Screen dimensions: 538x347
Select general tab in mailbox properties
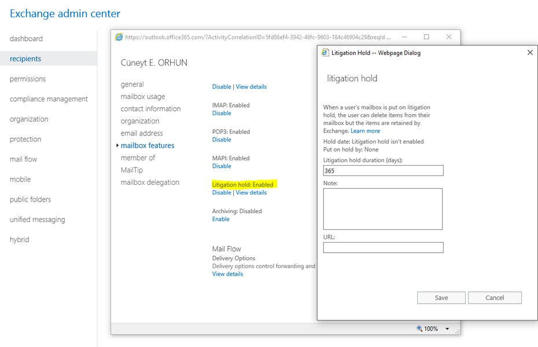[132, 84]
